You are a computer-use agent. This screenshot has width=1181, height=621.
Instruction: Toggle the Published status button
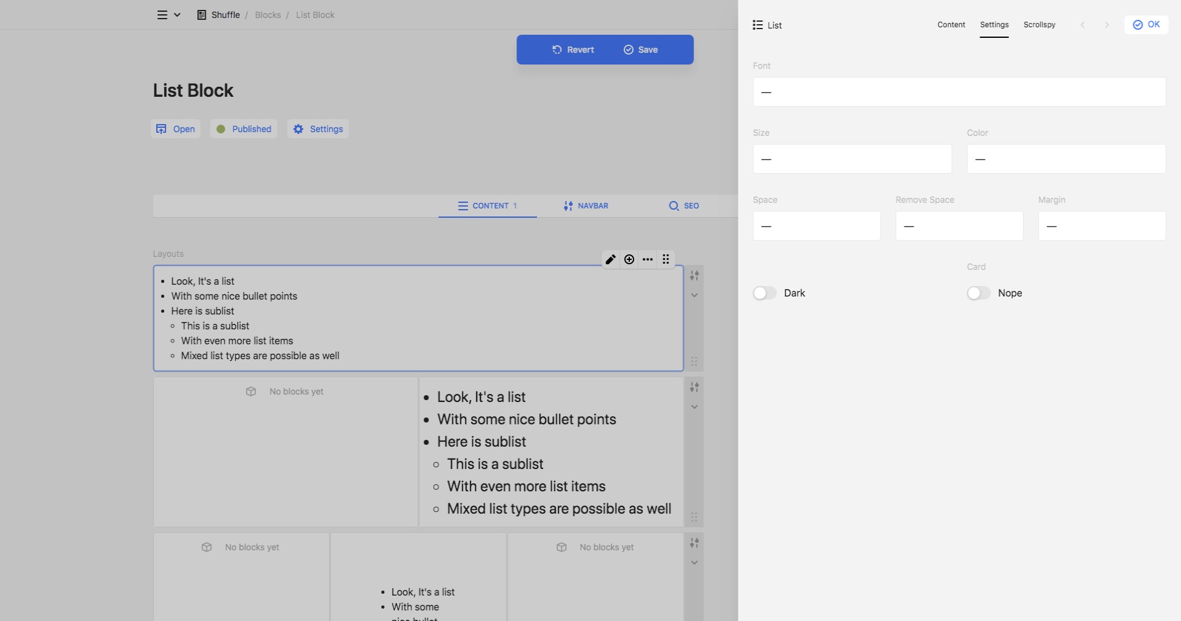point(244,129)
